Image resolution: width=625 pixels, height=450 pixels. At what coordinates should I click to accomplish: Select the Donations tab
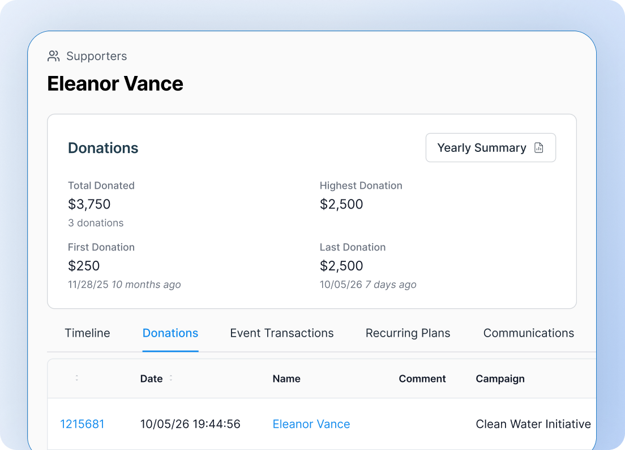tap(170, 333)
